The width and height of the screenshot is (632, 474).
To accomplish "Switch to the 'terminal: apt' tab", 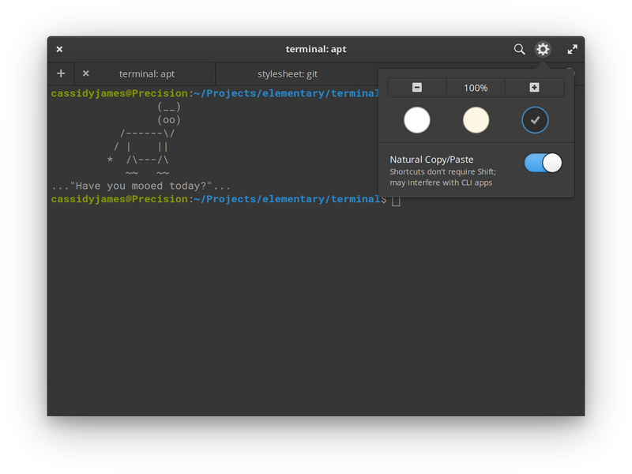I will click(x=145, y=73).
